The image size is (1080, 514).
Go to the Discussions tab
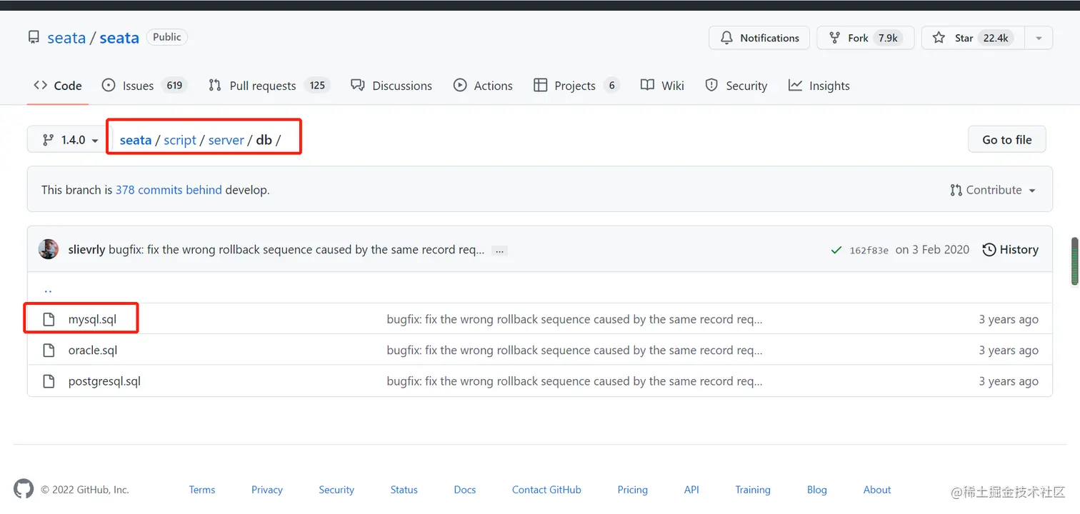coord(391,86)
